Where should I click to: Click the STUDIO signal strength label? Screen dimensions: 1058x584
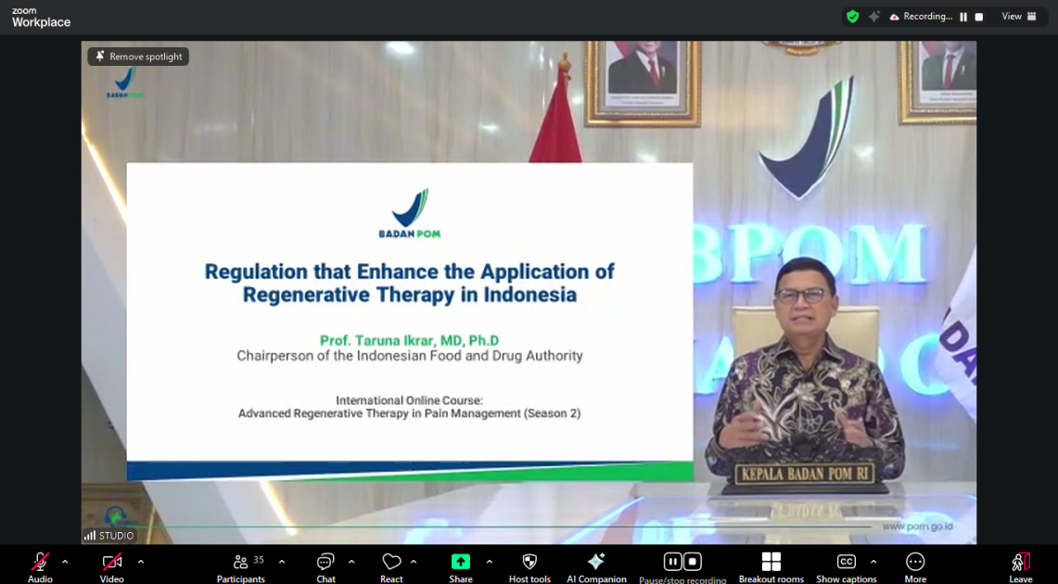[109, 536]
